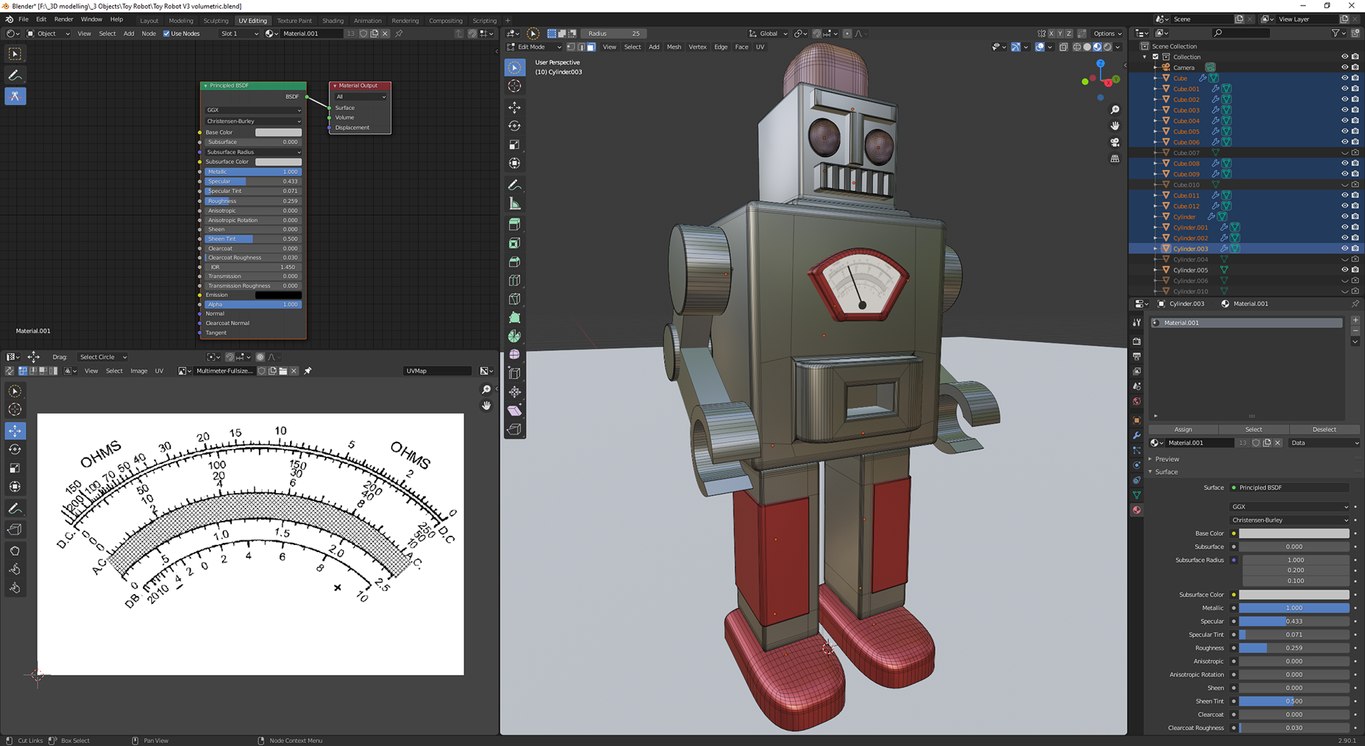This screenshot has width=1365, height=746.
Task: Select the Bevel tool
Action: point(515,261)
